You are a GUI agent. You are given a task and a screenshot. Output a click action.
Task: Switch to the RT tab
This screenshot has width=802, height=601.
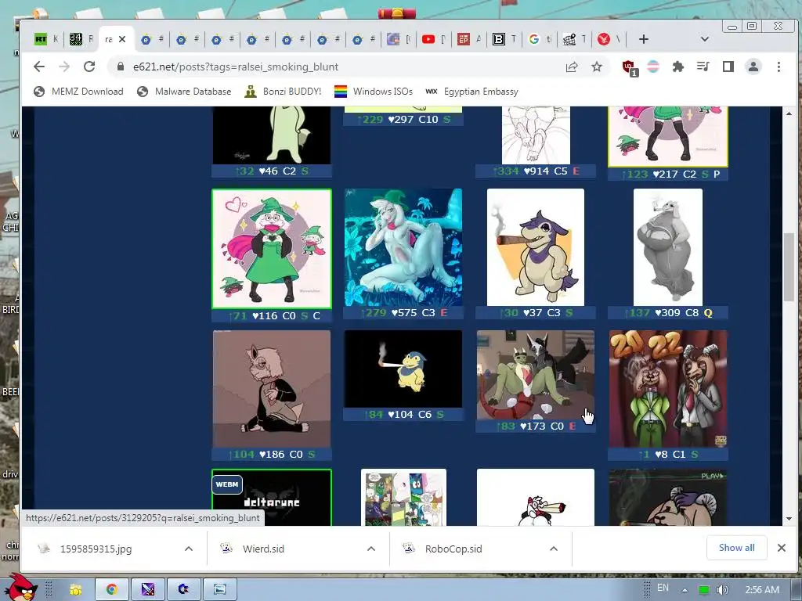pos(46,39)
